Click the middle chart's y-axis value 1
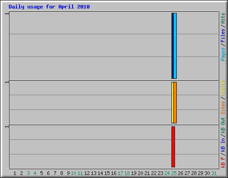 click(x=7, y=82)
